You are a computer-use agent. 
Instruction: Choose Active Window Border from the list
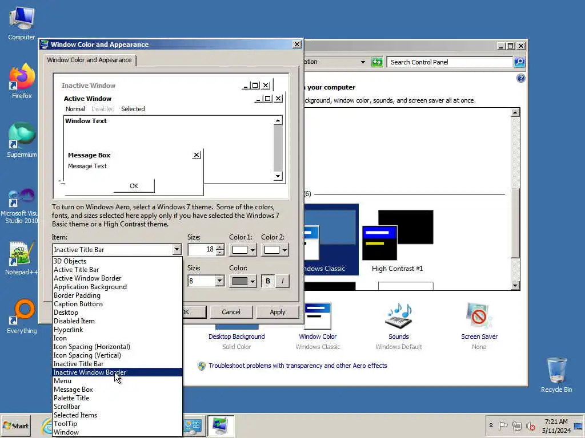pos(117,278)
